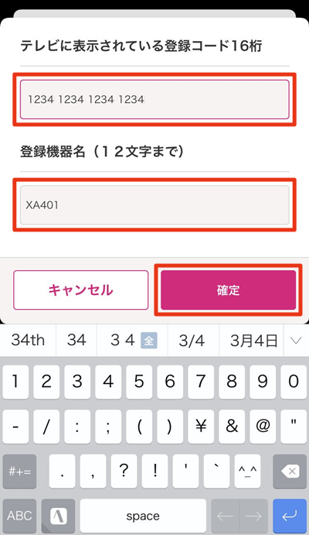This screenshot has width=309, height=535.
Task: Confirm with the 確定 button
Action: [229, 290]
